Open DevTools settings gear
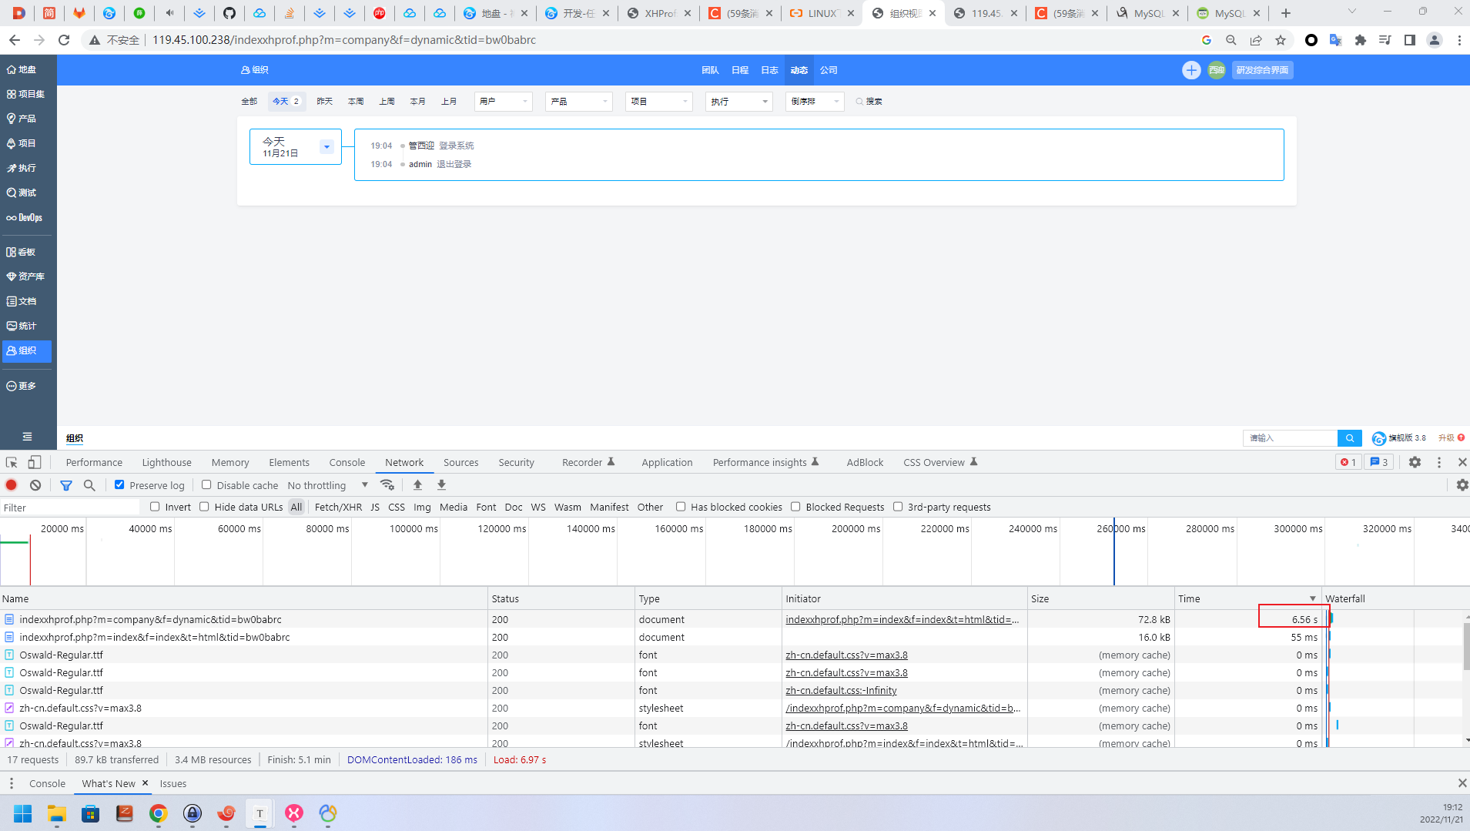This screenshot has height=831, width=1470. [x=1415, y=462]
